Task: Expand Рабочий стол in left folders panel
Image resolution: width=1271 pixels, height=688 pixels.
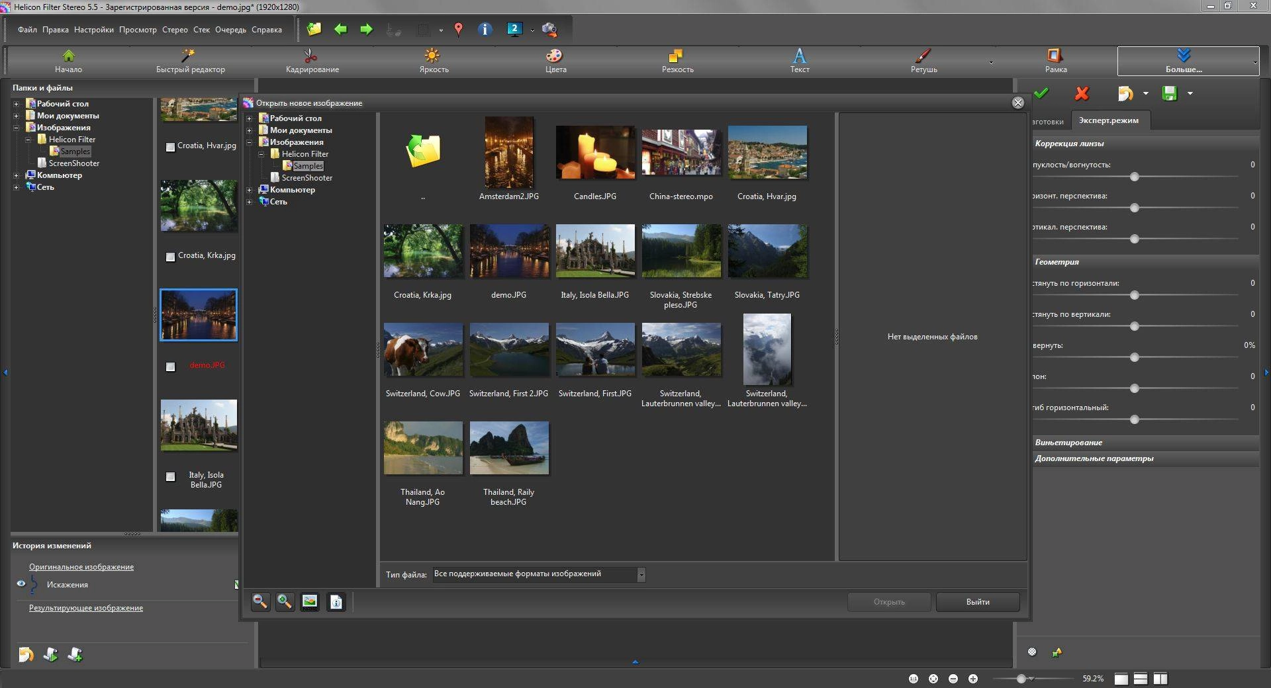Action: tap(16, 104)
